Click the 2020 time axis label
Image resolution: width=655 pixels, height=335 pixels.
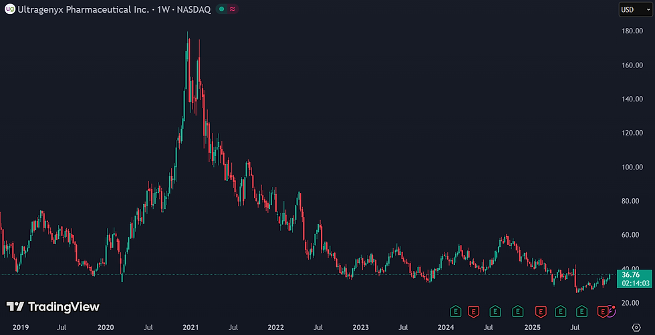(106, 328)
